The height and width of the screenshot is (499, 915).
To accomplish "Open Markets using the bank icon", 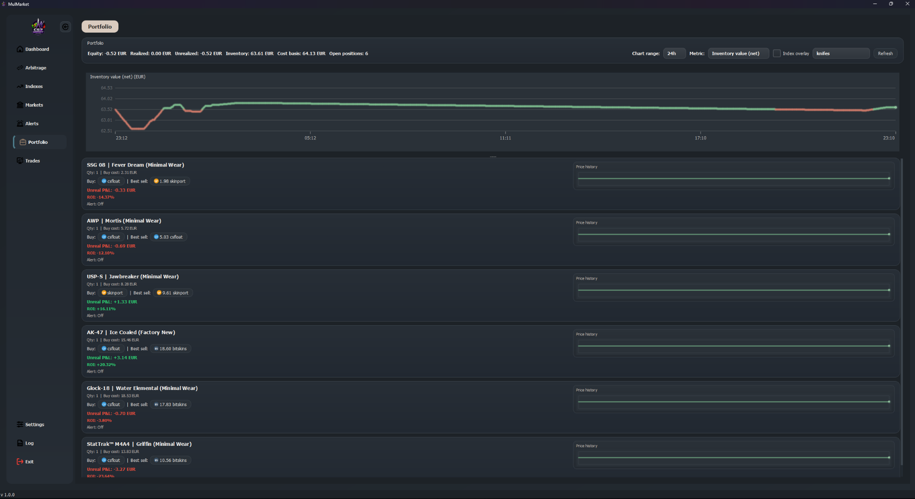I will tap(20, 105).
